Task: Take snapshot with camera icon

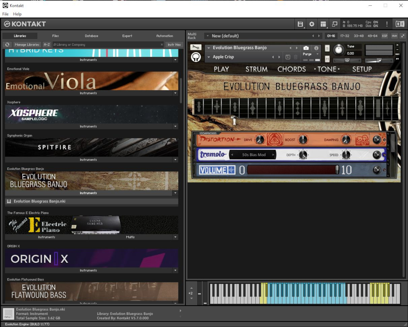Action: tap(306, 48)
